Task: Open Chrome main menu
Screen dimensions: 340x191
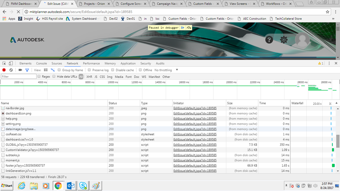Action: pyautogui.click(x=336, y=12)
